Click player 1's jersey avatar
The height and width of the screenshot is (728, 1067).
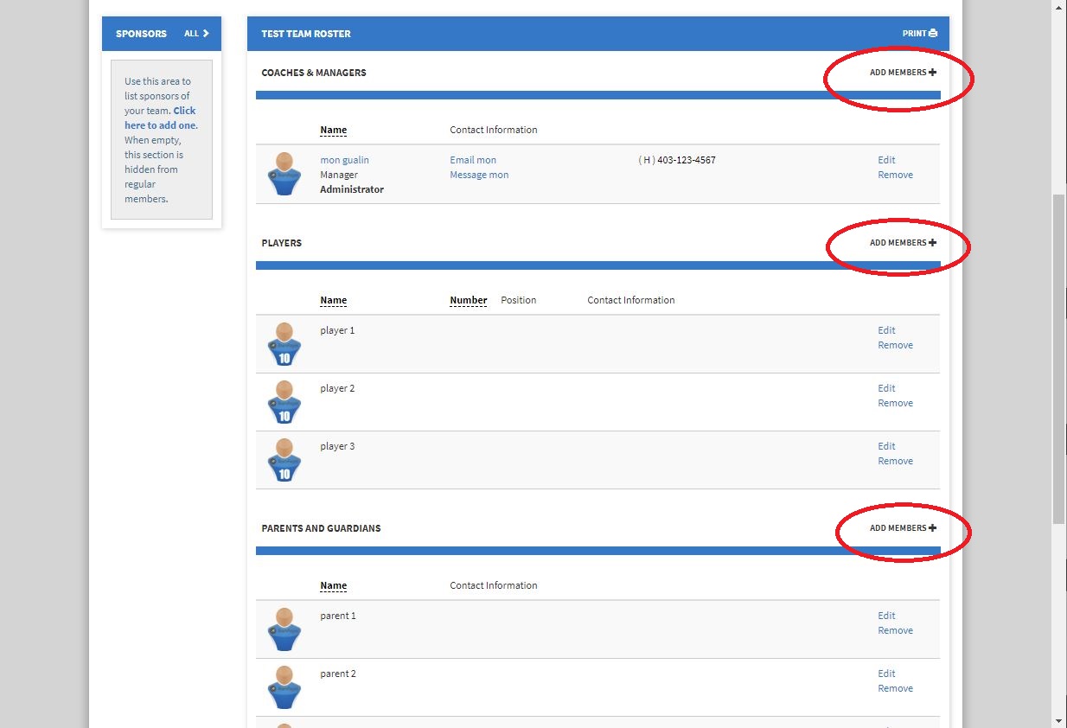click(x=284, y=344)
